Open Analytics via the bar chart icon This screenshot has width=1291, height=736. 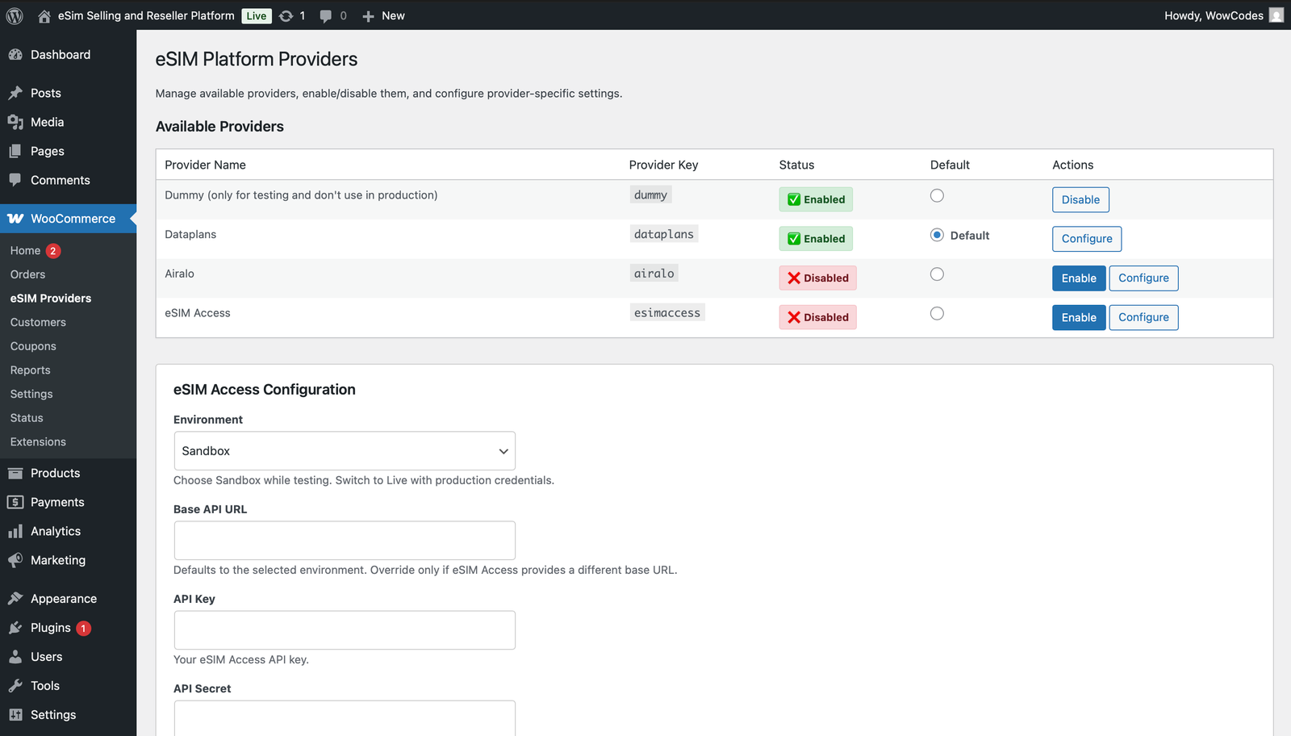(16, 531)
